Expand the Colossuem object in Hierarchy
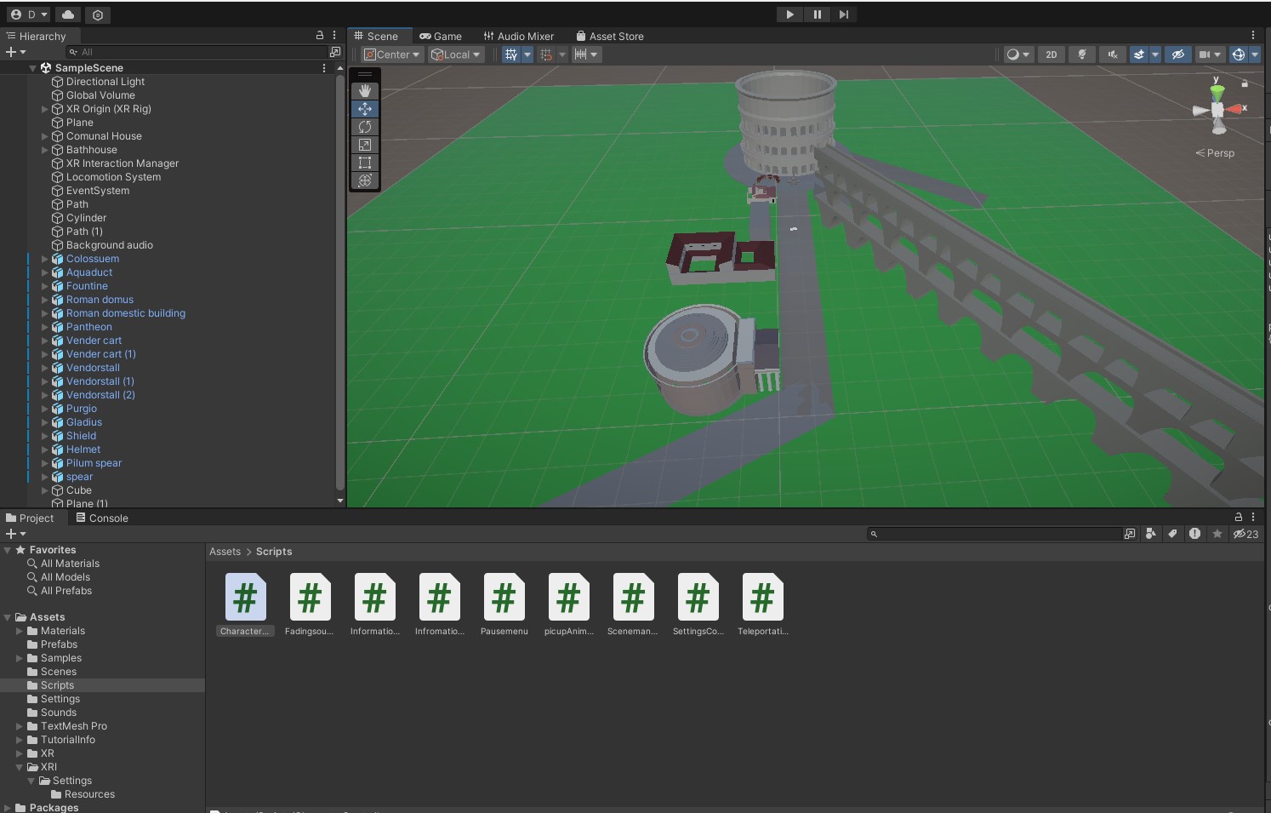 (x=45, y=259)
